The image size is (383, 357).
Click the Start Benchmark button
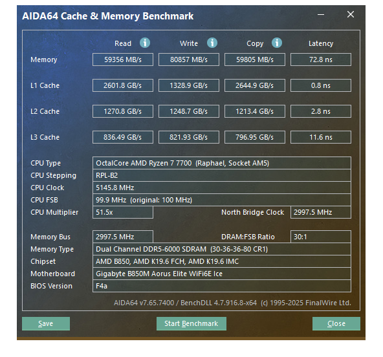pyautogui.click(x=191, y=323)
